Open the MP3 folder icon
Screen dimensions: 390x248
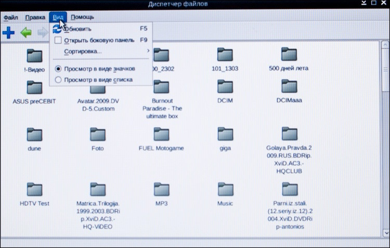click(161, 190)
